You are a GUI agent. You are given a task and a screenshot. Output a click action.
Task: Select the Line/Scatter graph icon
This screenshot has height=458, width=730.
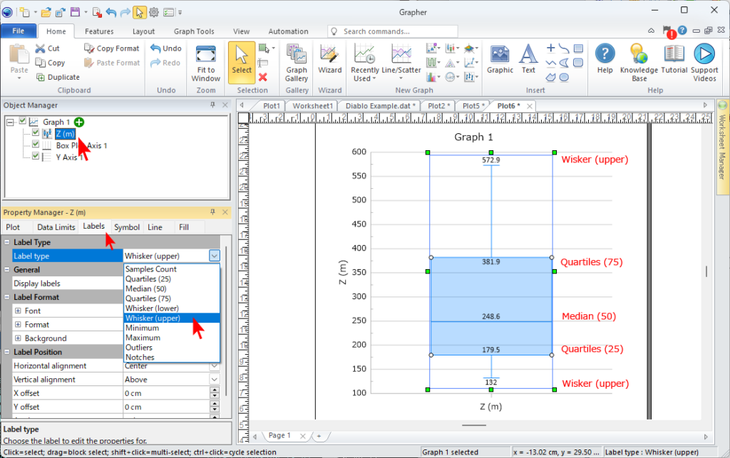point(401,55)
